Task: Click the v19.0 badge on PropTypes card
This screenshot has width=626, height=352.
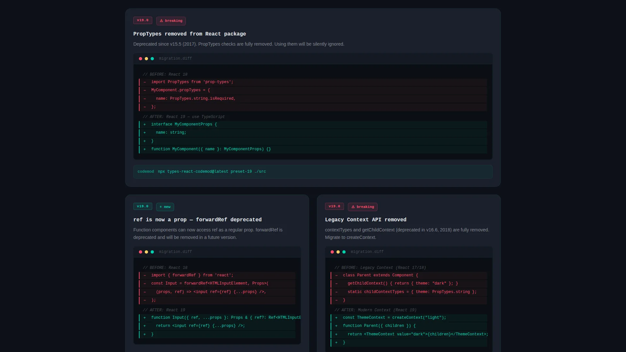Action: click(x=142, y=20)
